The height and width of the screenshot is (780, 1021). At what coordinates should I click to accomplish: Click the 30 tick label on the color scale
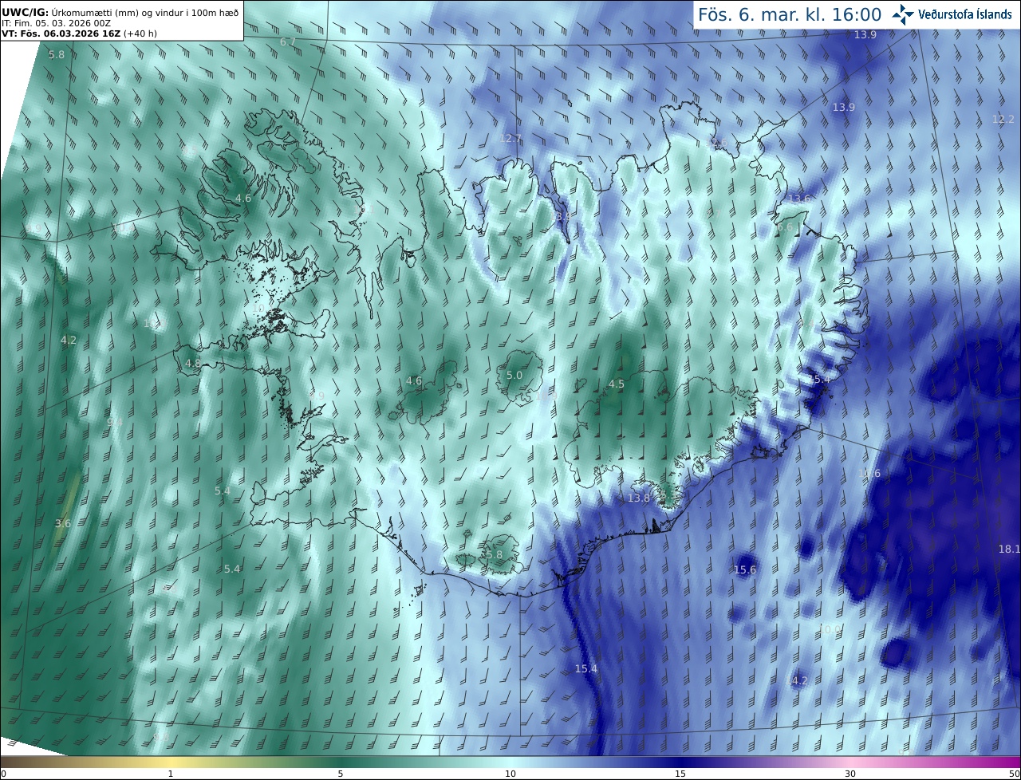[850, 774]
